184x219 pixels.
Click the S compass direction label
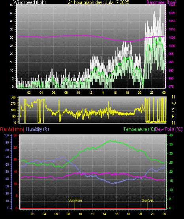tap(173, 110)
